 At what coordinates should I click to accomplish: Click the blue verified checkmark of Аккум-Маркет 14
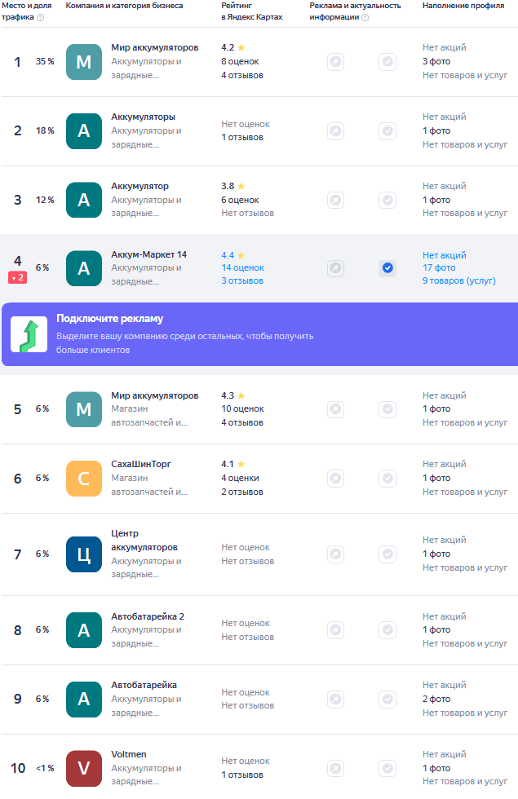pyautogui.click(x=387, y=268)
